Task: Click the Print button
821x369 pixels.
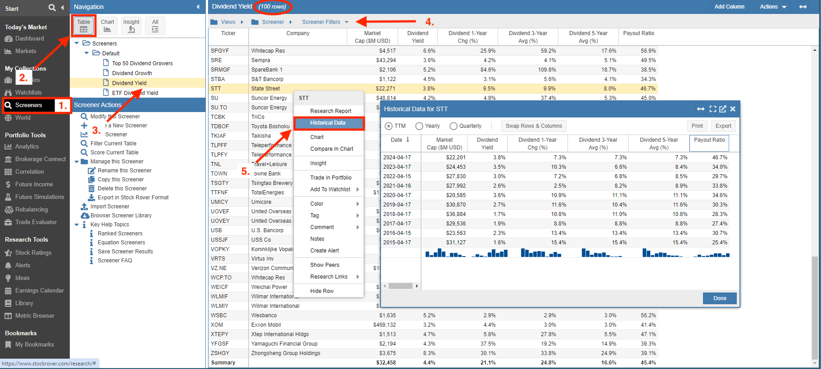Action: tap(697, 126)
